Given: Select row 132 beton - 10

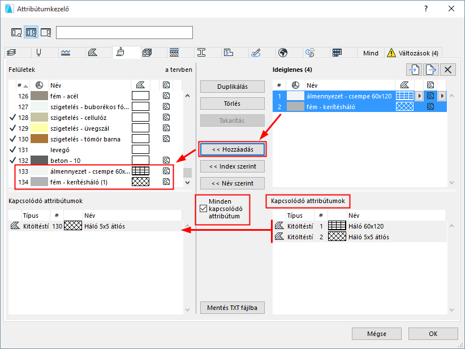Looking at the screenshot, I should coord(96,161).
